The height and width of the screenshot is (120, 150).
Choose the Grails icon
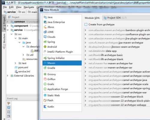point(45,84)
